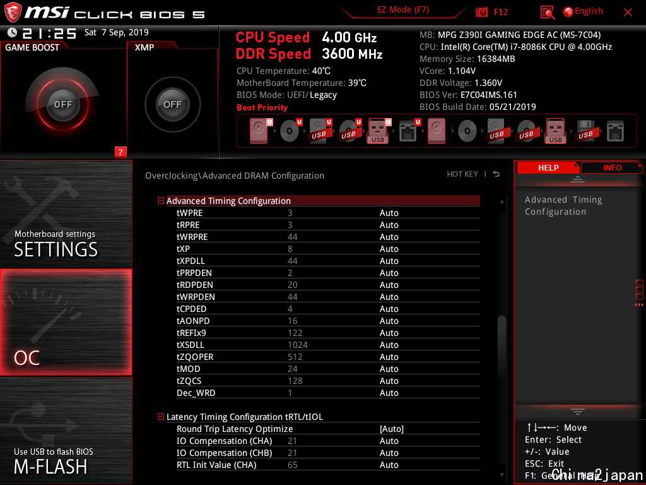Click the HOT KEY label

coord(462,174)
